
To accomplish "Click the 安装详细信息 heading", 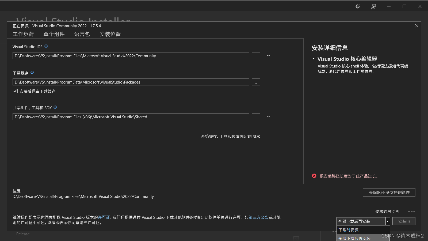I will coord(330,48).
